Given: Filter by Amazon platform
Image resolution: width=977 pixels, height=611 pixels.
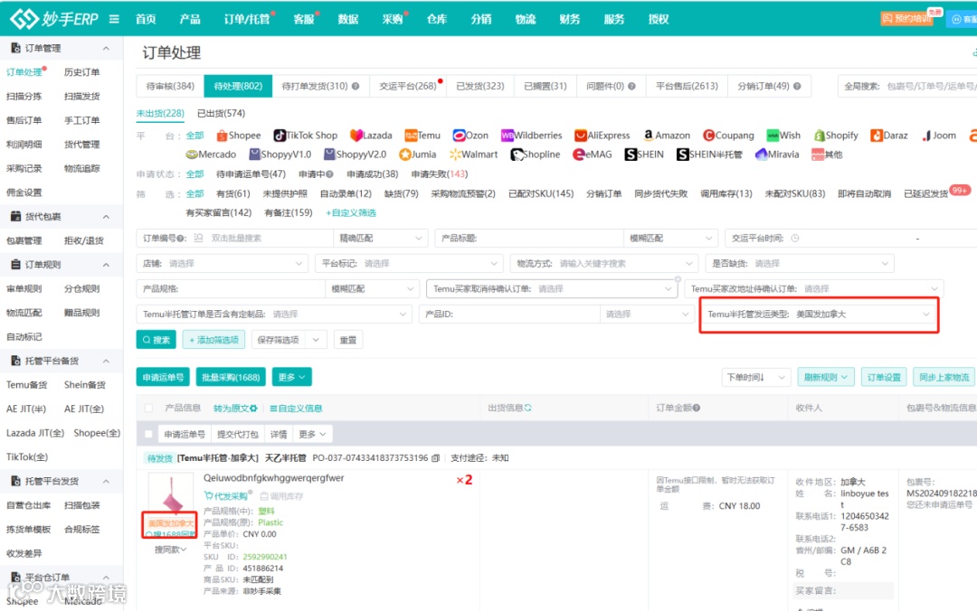Looking at the screenshot, I should (x=666, y=136).
